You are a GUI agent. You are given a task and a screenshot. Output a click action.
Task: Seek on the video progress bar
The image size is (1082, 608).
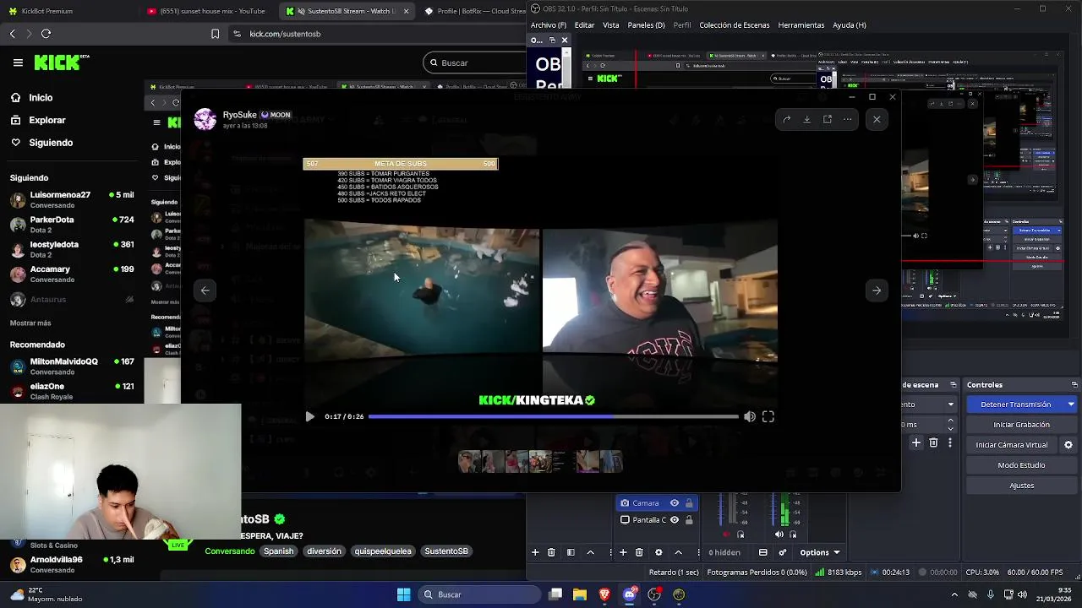pyautogui.click(x=553, y=416)
